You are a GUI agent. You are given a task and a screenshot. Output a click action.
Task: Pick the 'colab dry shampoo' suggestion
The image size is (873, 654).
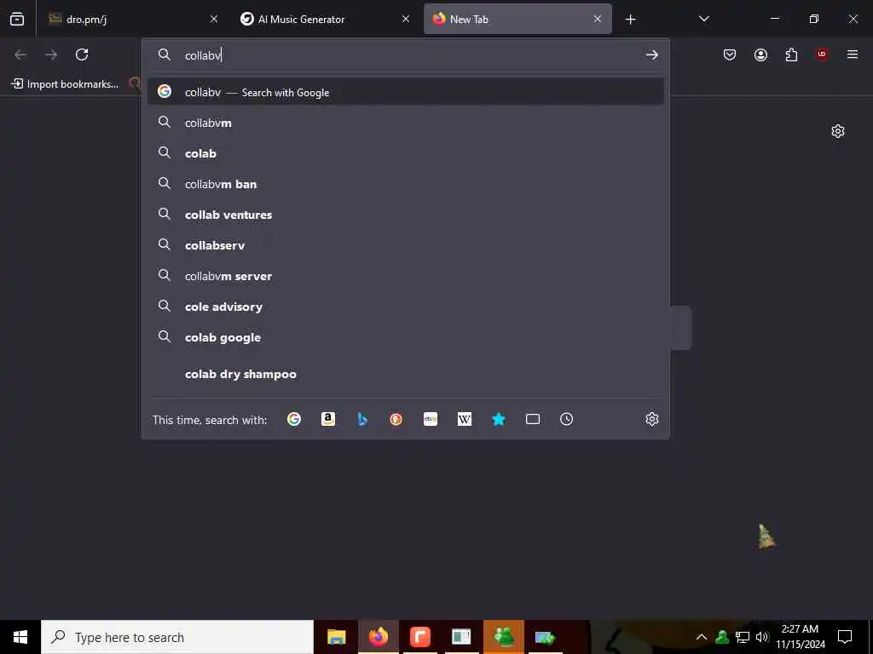(x=405, y=374)
